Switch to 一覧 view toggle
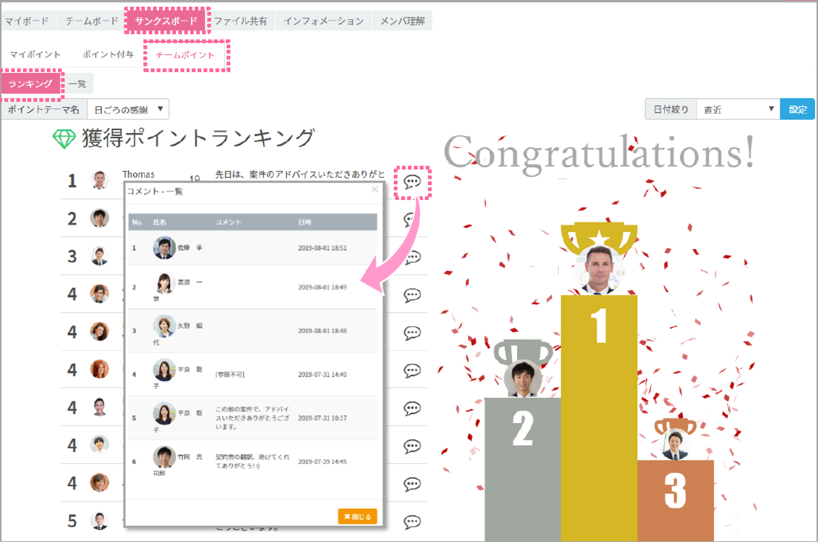The height and width of the screenshot is (542, 818). [78, 84]
